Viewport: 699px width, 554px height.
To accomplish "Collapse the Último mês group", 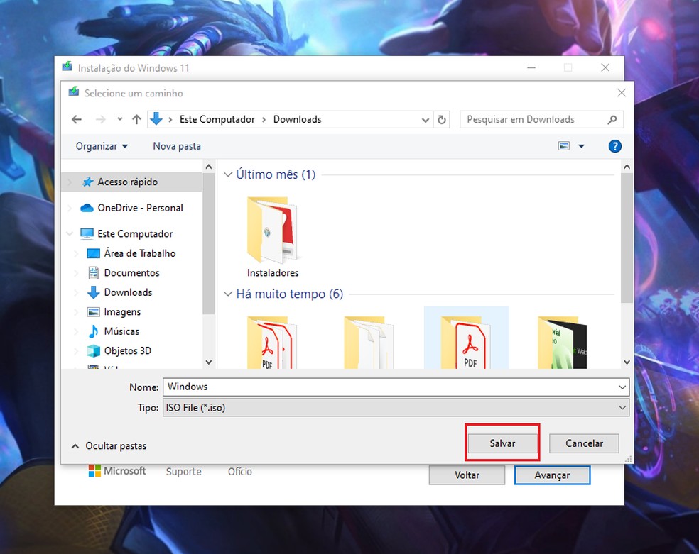I will 228,174.
